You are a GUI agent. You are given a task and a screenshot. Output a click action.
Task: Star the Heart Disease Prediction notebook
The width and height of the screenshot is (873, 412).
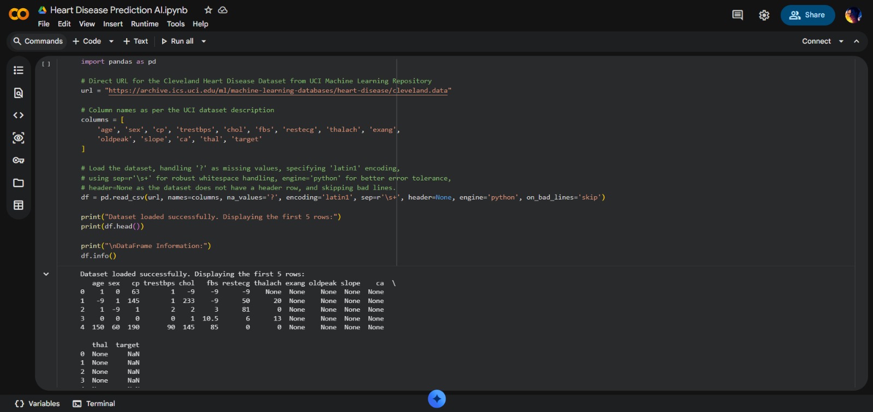click(x=208, y=10)
